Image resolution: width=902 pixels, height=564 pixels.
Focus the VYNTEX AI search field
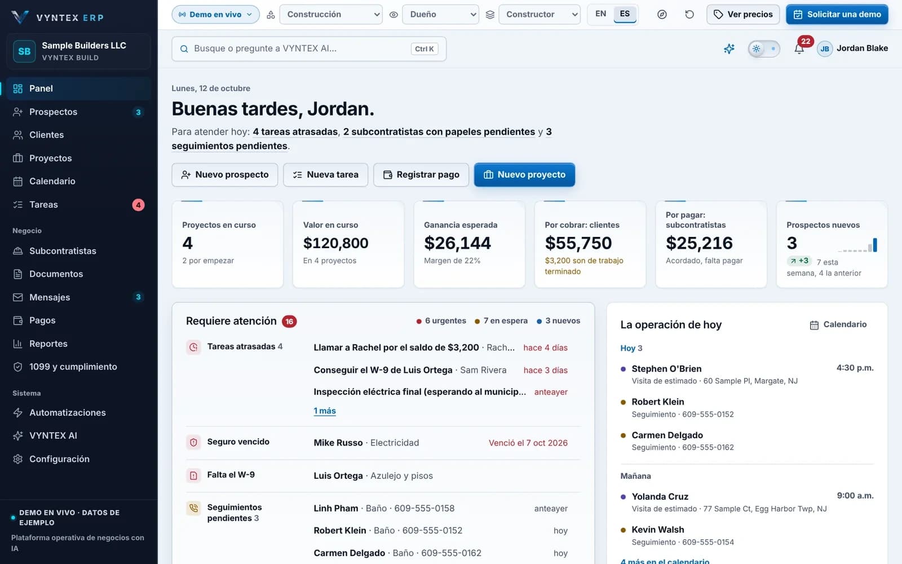[x=309, y=49]
